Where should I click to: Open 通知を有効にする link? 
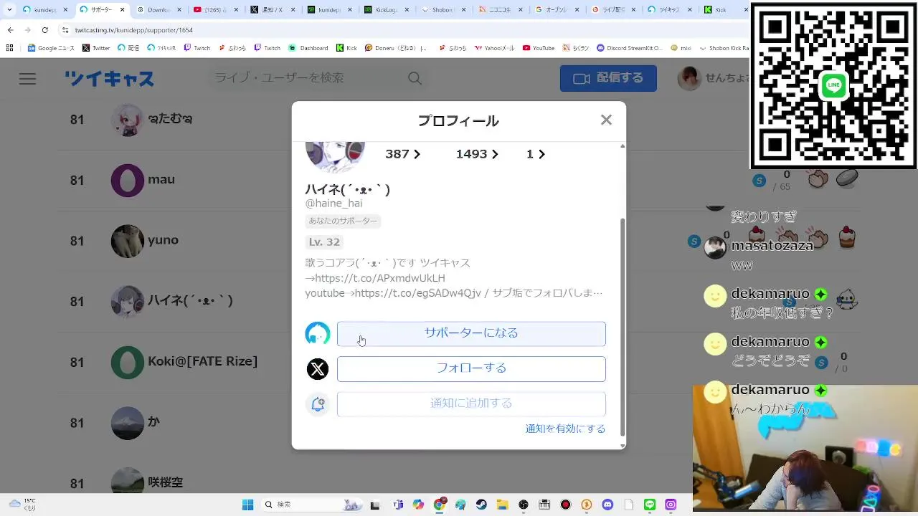565,429
